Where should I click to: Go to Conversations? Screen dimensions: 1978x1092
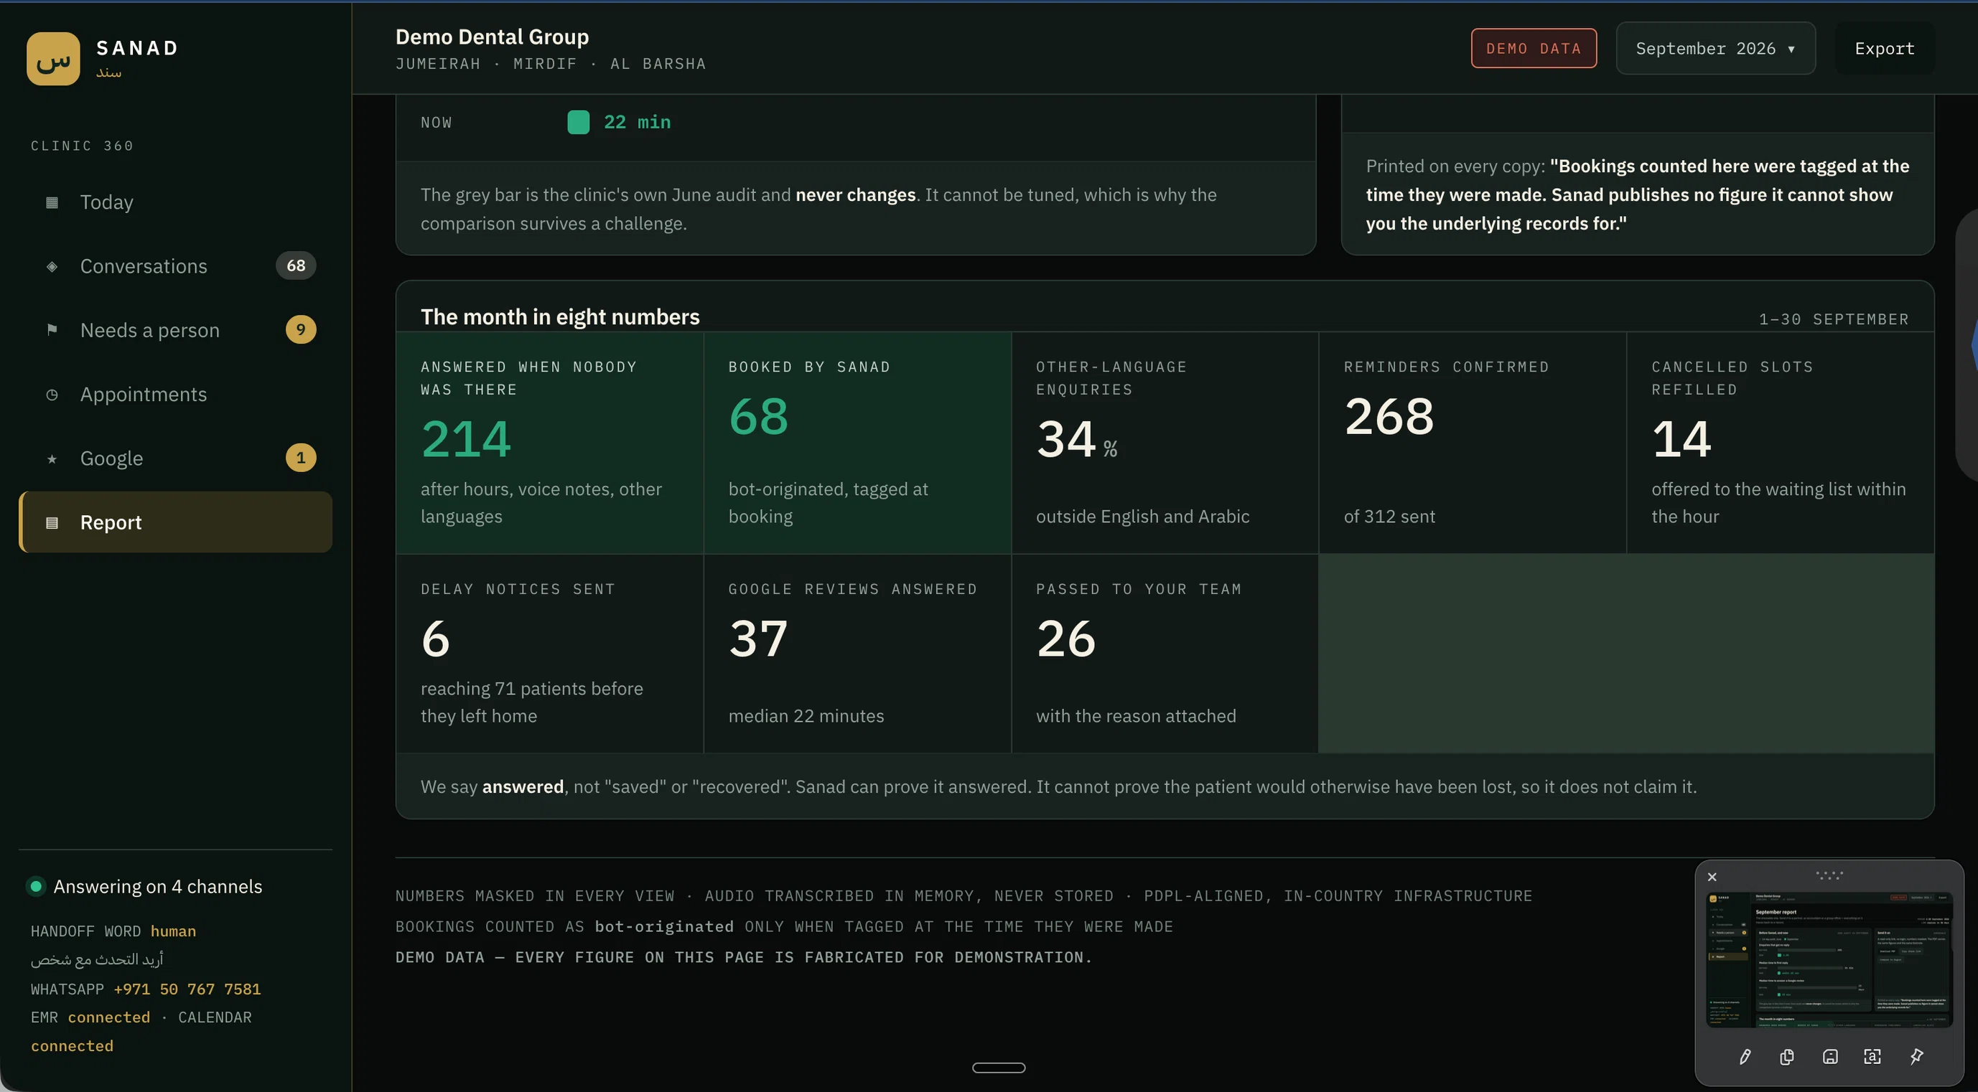click(x=175, y=266)
